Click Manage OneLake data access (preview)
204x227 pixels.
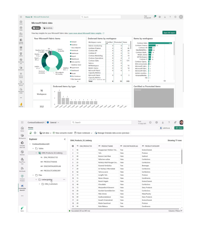point(112,133)
